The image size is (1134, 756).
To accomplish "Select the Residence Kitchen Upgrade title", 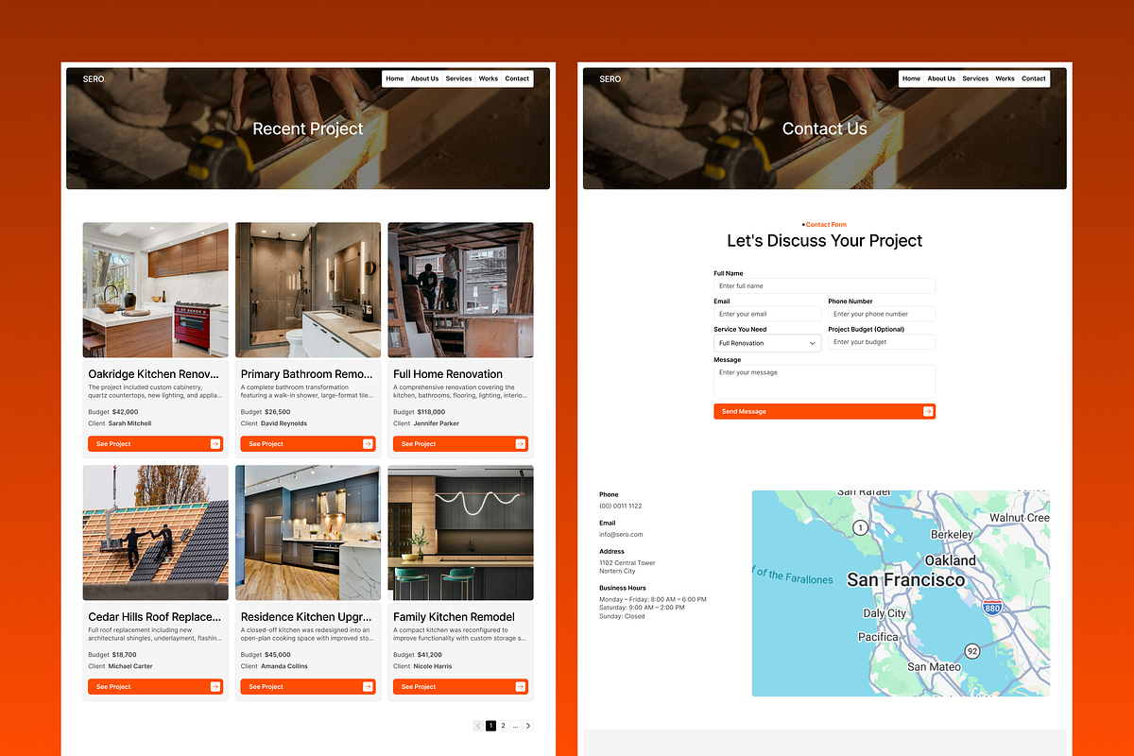I will [x=307, y=617].
